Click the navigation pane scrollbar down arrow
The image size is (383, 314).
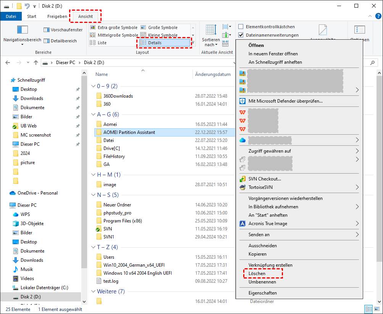pos(84,302)
